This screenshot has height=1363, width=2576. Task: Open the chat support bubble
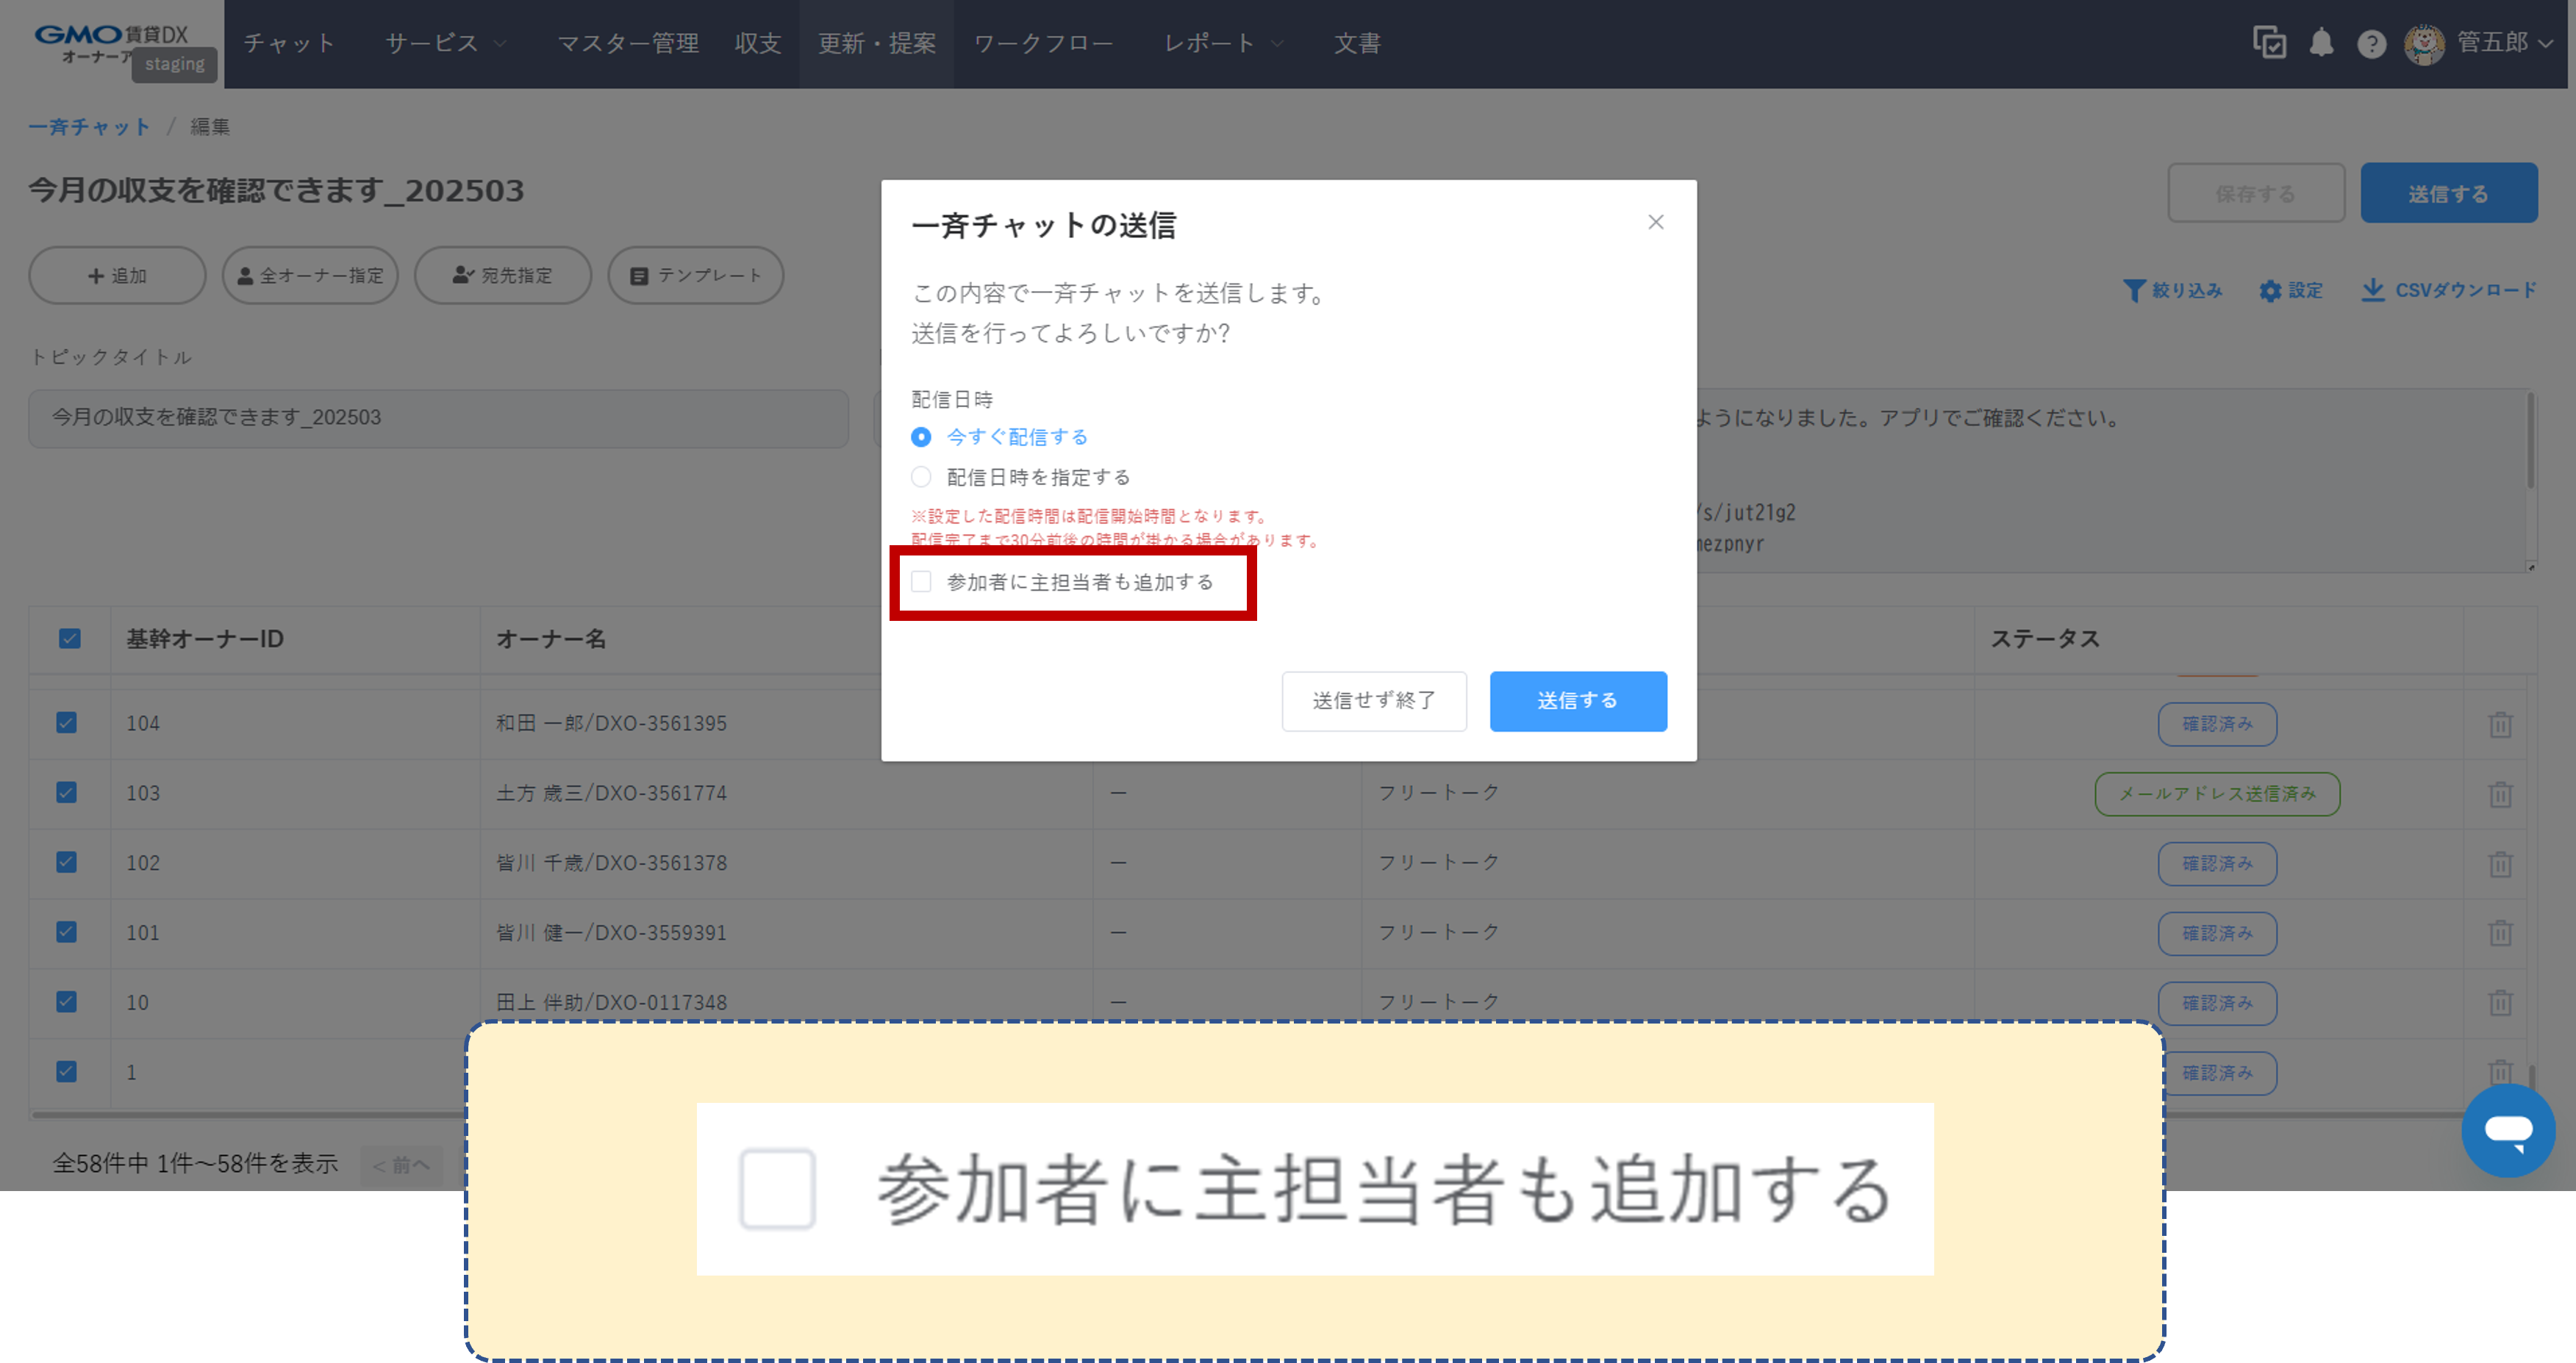(2509, 1130)
